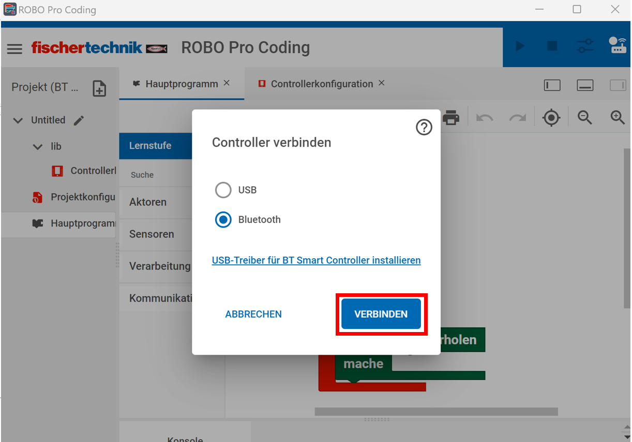Center the workspace view
This screenshot has height=442, width=632.
click(x=551, y=118)
